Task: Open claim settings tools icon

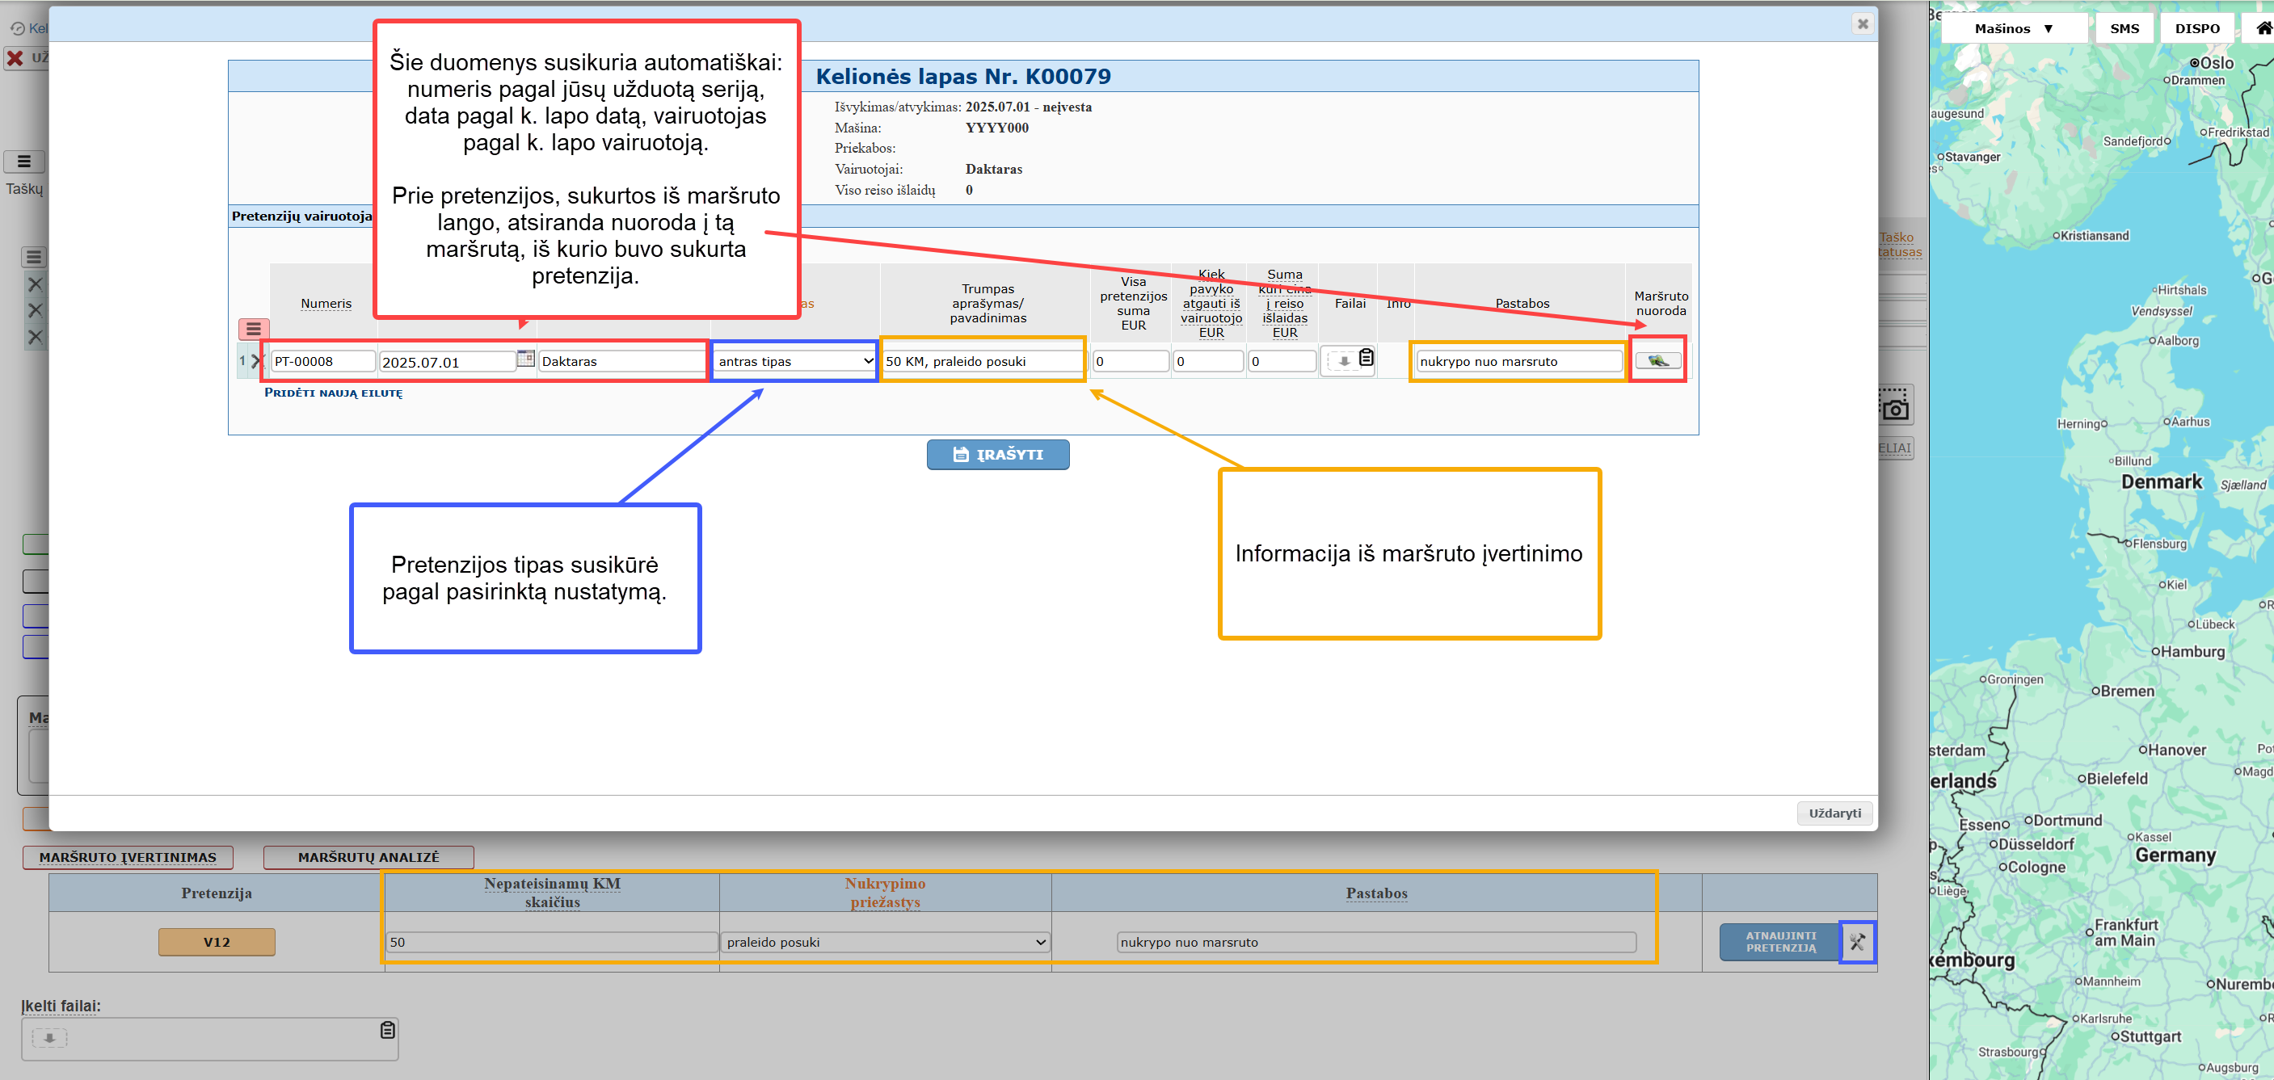Action: pyautogui.click(x=1857, y=942)
